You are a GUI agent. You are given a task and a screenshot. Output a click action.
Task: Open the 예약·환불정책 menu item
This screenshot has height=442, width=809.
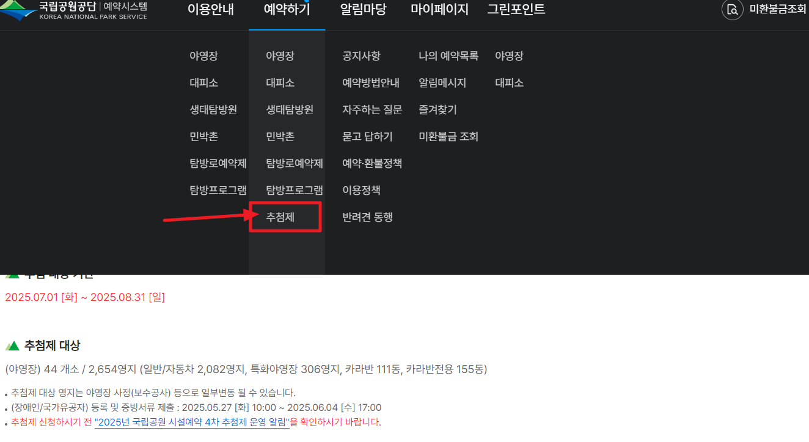click(x=372, y=164)
